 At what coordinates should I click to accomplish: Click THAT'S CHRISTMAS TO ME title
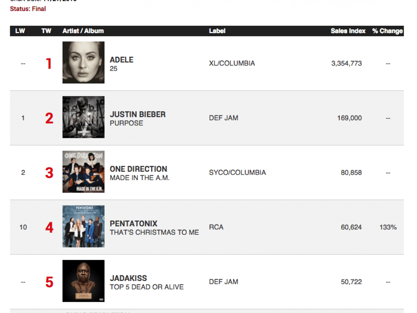[154, 232]
